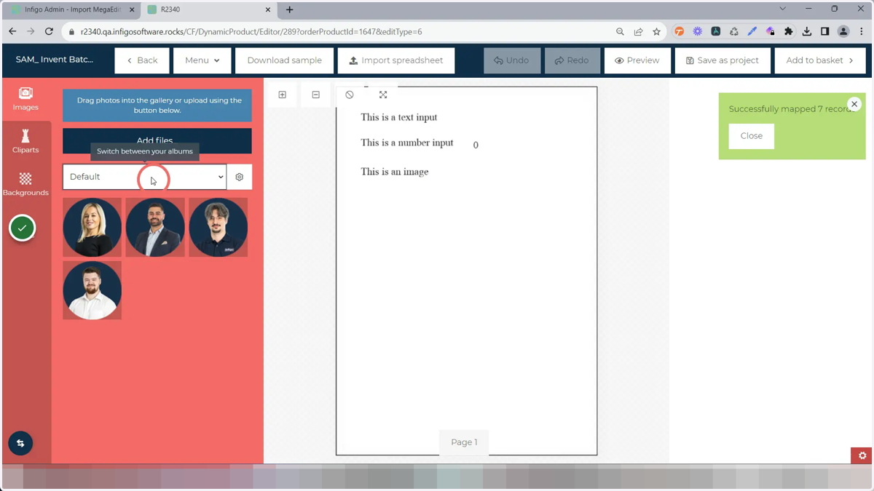The width and height of the screenshot is (874, 491).
Task: Select the blonde woman photo thumbnail
Action: click(x=92, y=227)
